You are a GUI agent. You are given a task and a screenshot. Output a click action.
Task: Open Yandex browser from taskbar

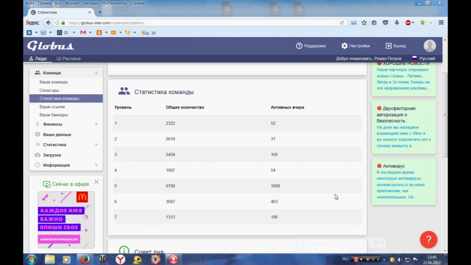[x=121, y=259]
